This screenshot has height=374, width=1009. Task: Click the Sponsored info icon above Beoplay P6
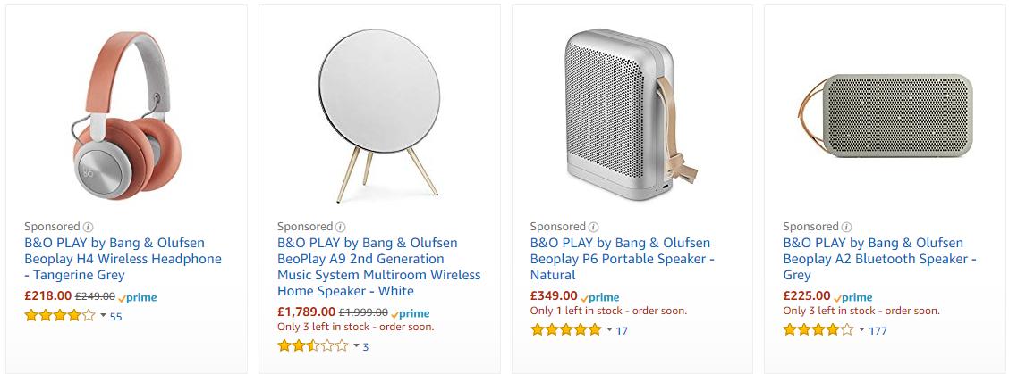pos(594,227)
